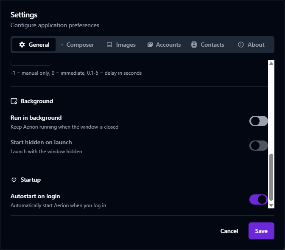Click the General tab gear icon
Viewport: 285px width, 250px height.
[x=22, y=45]
